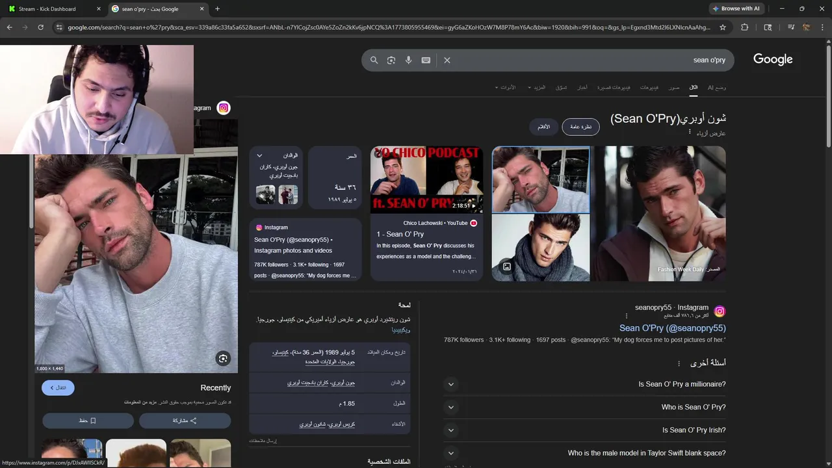Open the Fashion Week Daily portrait image

coord(658,213)
